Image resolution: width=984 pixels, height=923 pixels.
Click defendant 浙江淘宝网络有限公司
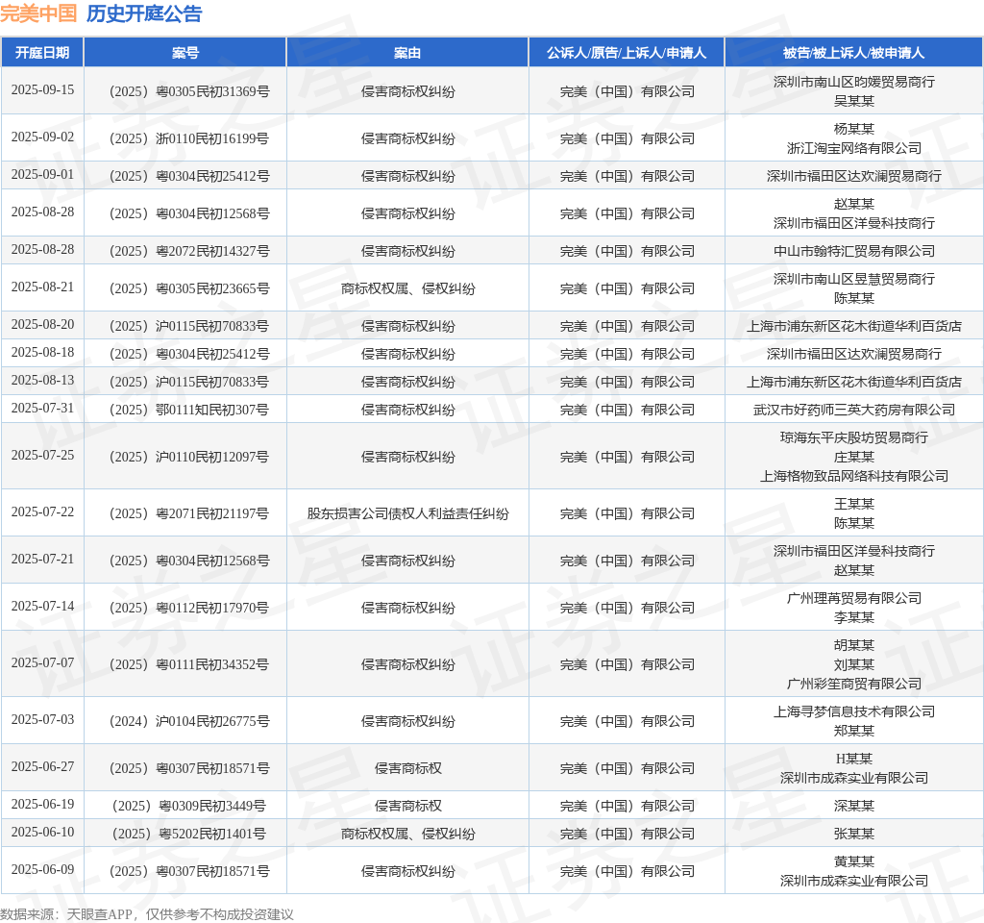coord(854,148)
